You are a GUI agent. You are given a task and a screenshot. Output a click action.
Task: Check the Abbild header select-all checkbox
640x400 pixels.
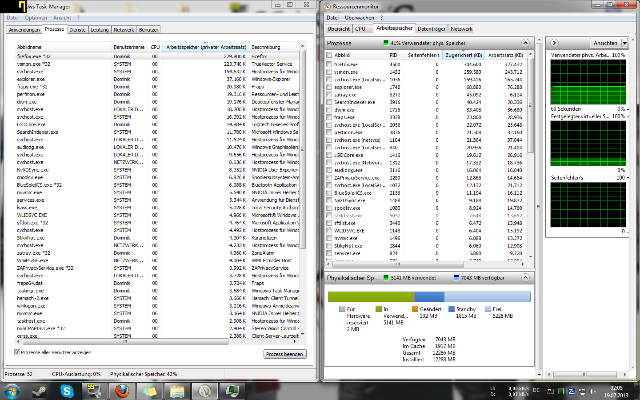pos(329,55)
